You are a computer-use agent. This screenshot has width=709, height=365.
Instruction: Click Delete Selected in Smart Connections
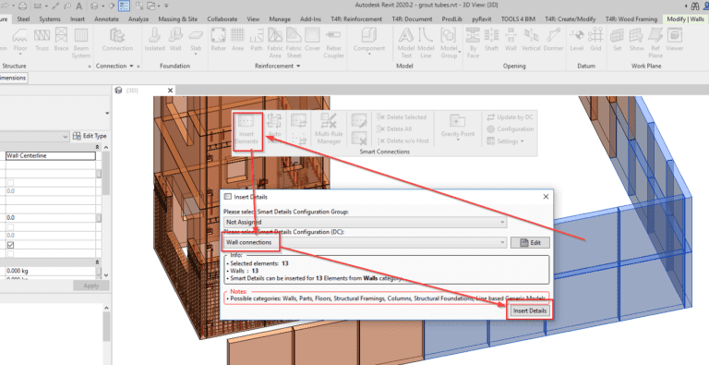[x=402, y=116]
